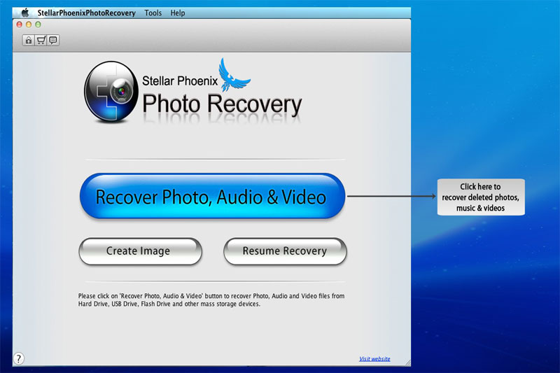Click the padlock register icon in the toolbar
Viewport: 560px width, 373px height.
29,41
